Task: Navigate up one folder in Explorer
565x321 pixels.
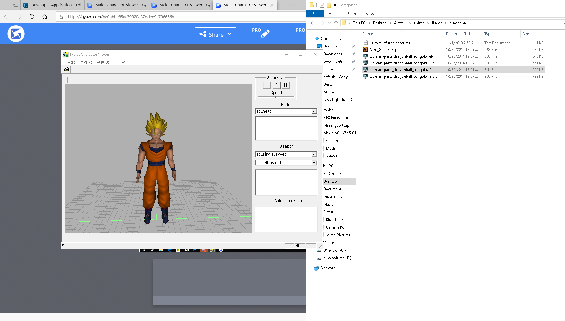Action: [x=336, y=23]
